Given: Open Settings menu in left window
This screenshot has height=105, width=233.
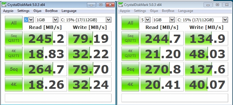Looking at the screenshot, I should pyautogui.click(x=23, y=11).
